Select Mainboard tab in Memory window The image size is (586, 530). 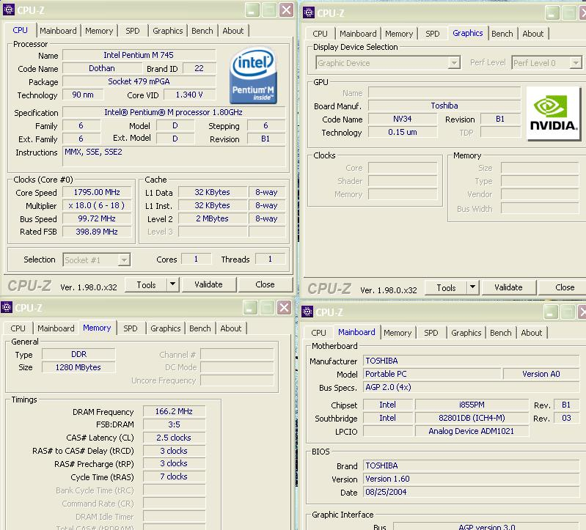click(x=56, y=328)
